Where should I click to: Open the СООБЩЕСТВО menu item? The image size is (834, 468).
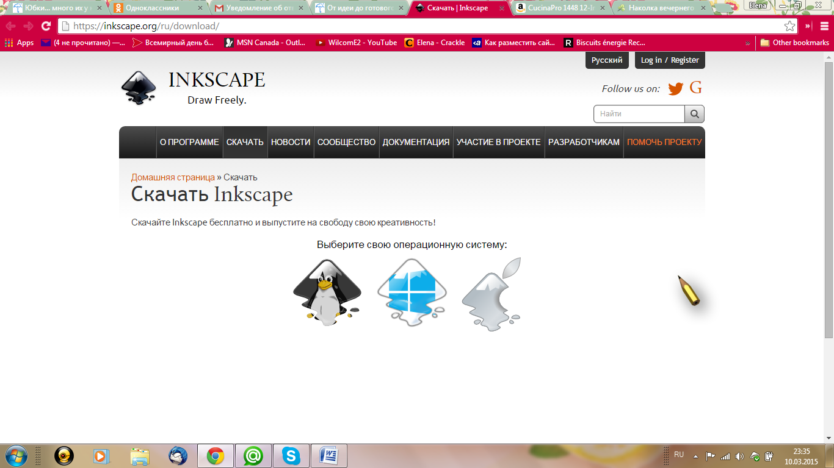347,142
